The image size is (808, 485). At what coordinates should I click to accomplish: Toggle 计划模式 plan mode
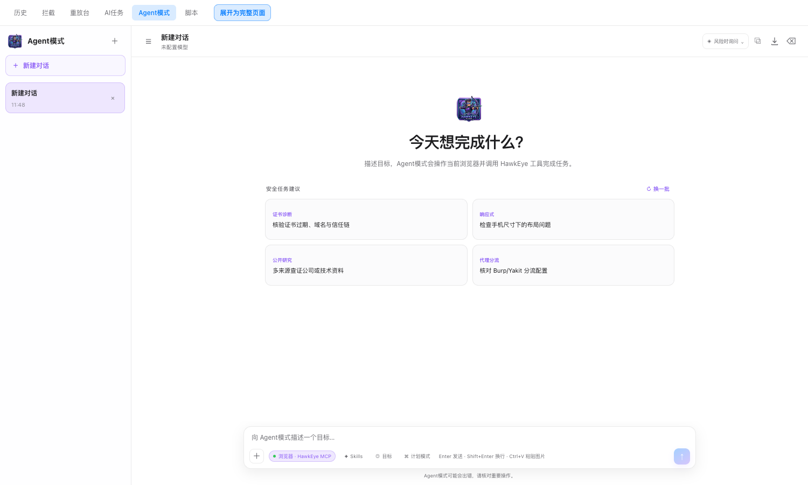pyautogui.click(x=417, y=456)
